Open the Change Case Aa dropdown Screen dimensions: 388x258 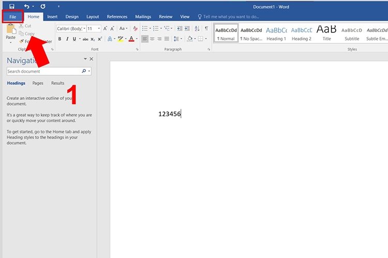tap(123, 29)
